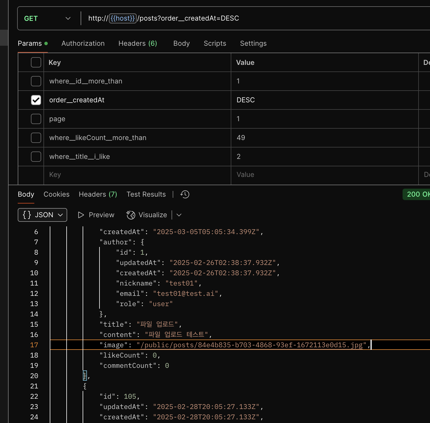
Task: Click the "content": "파일 업로드 테스트" line
Action: [156, 335]
